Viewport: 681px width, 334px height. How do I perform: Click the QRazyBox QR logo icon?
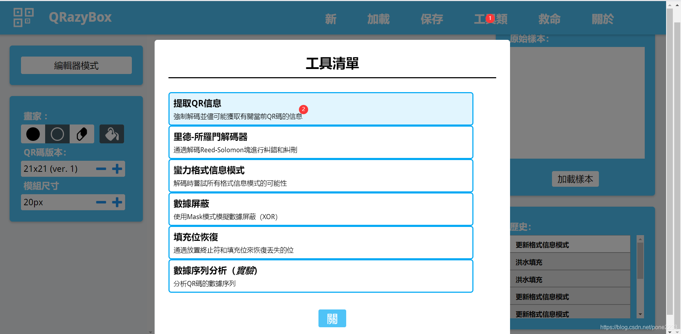coord(23,17)
